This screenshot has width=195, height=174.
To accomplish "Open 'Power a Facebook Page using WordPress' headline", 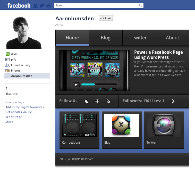I will [x=158, y=55].
